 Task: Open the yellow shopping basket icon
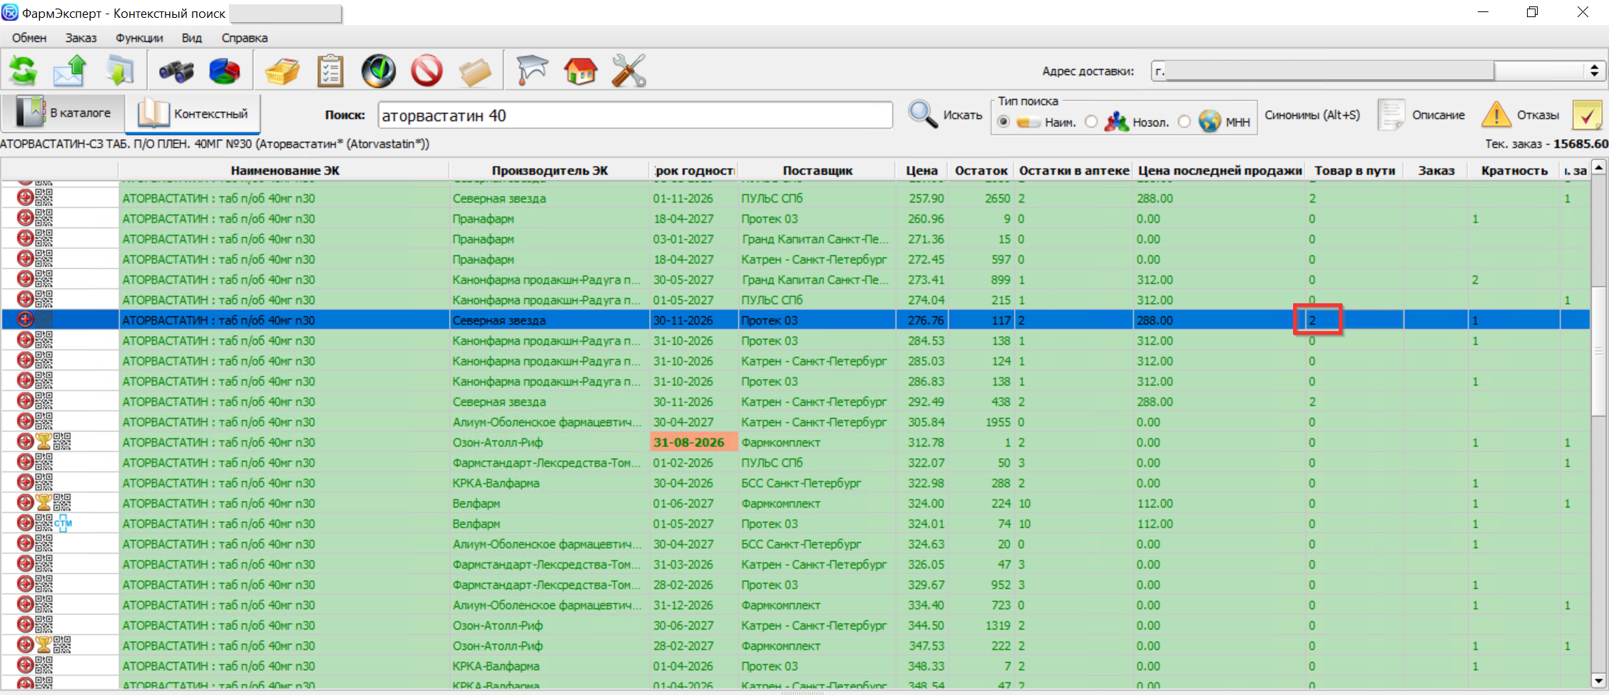pos(282,71)
